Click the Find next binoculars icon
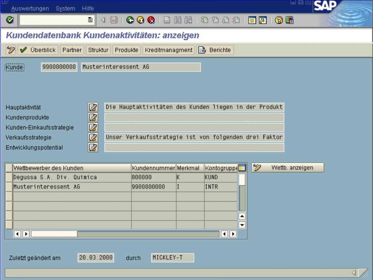Image resolution: width=373 pixels, height=280 pixels. pos(188,20)
